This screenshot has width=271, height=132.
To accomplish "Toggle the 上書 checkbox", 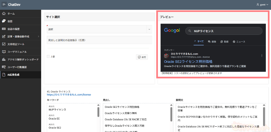I will pos(48,57).
